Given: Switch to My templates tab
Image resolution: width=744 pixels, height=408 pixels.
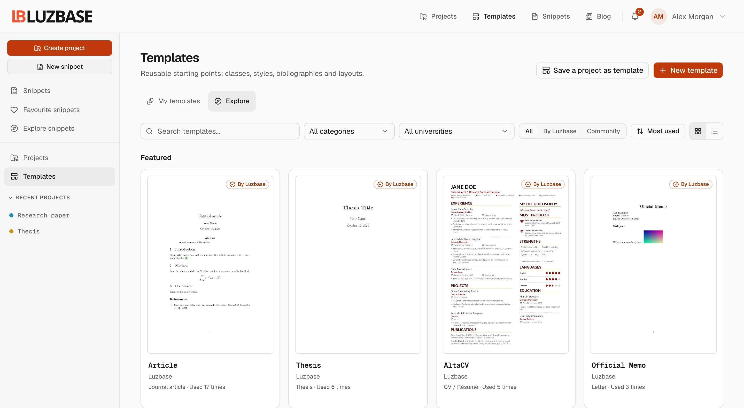Looking at the screenshot, I should (174, 101).
